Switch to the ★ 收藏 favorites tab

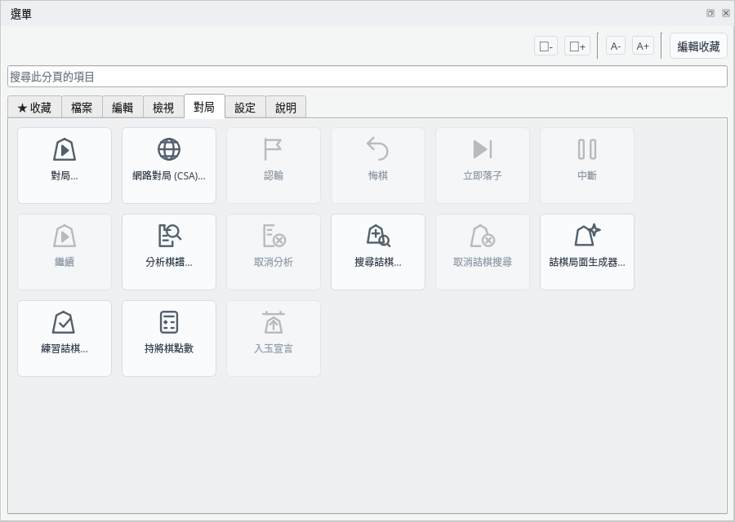pyautogui.click(x=34, y=107)
